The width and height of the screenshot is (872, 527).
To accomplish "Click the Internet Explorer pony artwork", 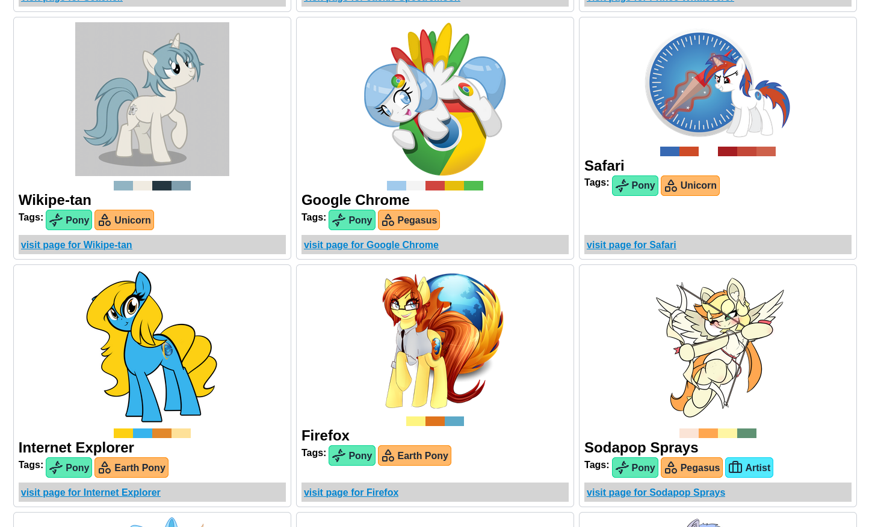I will click(x=152, y=347).
